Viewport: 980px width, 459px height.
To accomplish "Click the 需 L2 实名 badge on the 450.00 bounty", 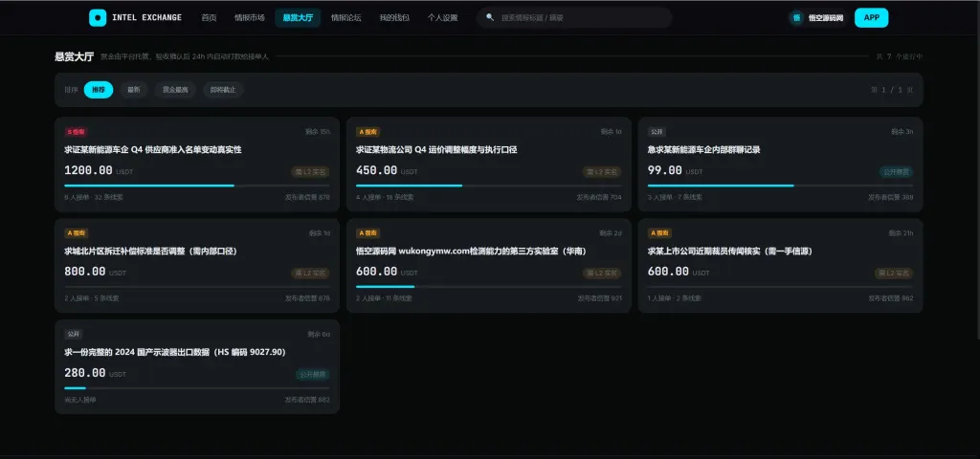I will point(602,172).
